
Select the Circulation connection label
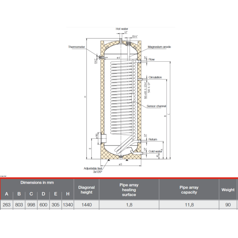pyautogui.click(x=155, y=77)
